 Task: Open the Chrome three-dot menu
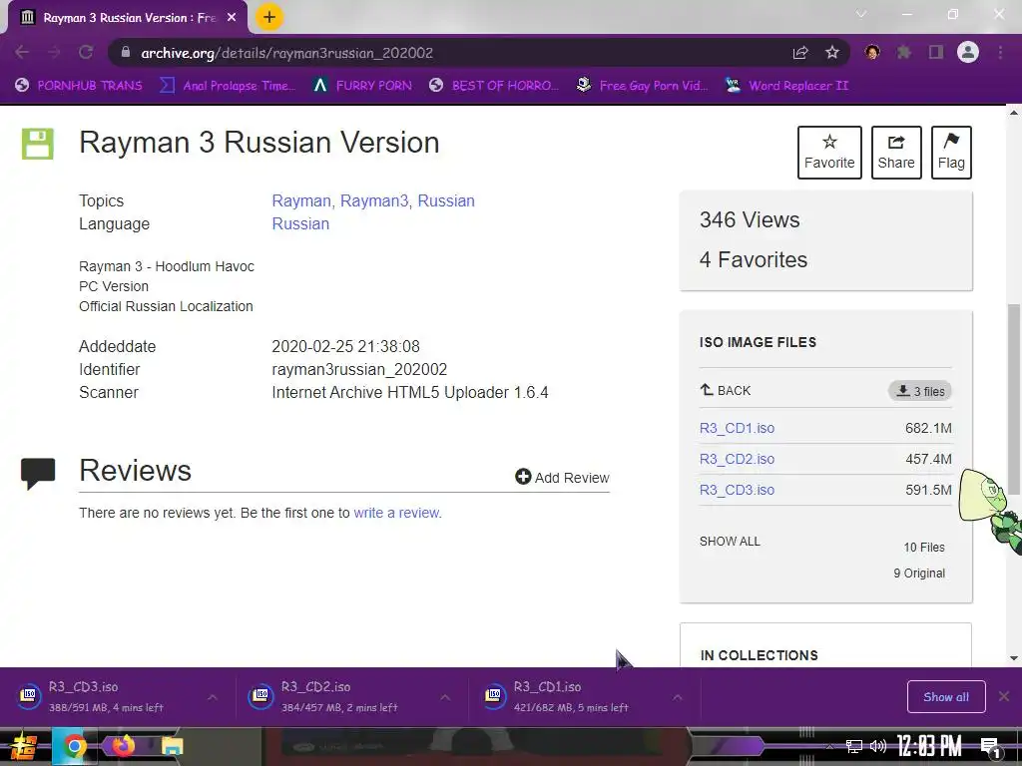[1000, 52]
